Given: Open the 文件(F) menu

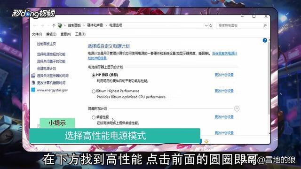Looking at the screenshot, I should [37, 34].
